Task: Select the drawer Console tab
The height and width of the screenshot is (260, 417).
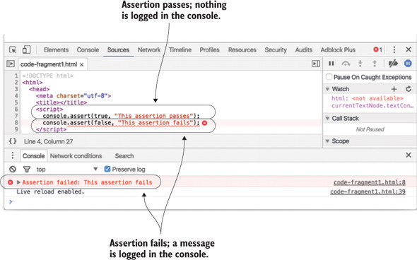Action: (33, 155)
